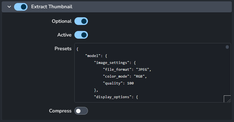Click the Compress label text
The width and height of the screenshot is (234, 122).
click(60, 111)
